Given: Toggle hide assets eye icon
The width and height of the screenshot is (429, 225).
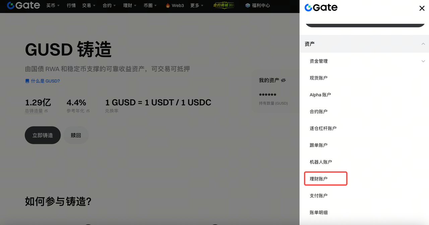Looking at the screenshot, I should pyautogui.click(x=283, y=80).
